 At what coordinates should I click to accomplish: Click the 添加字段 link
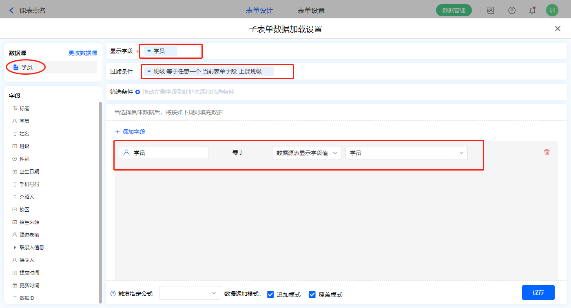131,132
